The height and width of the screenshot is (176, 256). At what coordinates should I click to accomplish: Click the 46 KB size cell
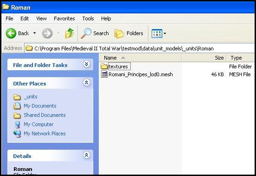click(x=218, y=74)
